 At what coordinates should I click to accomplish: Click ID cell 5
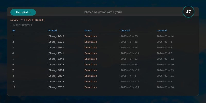coord(13,59)
